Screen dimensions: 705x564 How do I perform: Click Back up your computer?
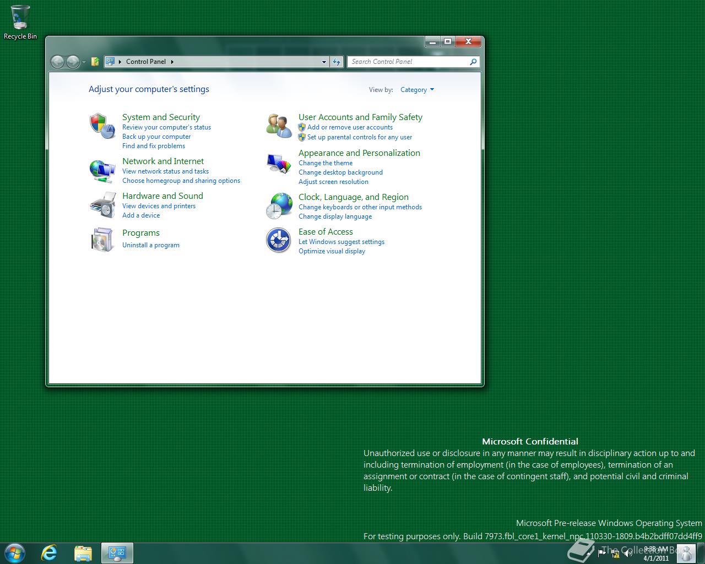[x=156, y=137]
